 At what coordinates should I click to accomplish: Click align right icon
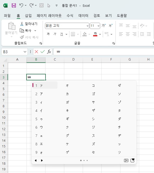point(134,34)
